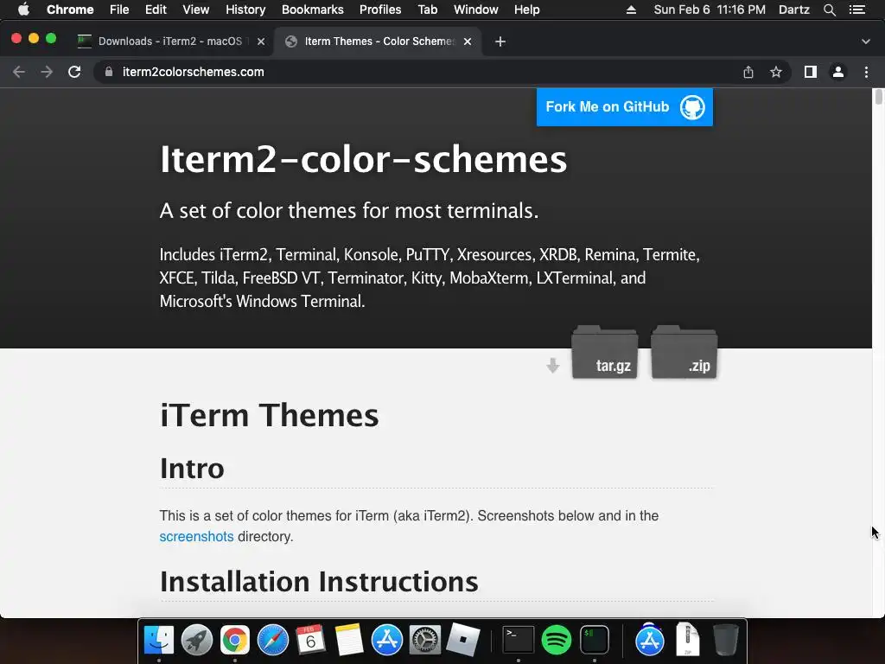Viewport: 885px width, 664px height.
Task: Share this page from address bar
Action: 748,72
